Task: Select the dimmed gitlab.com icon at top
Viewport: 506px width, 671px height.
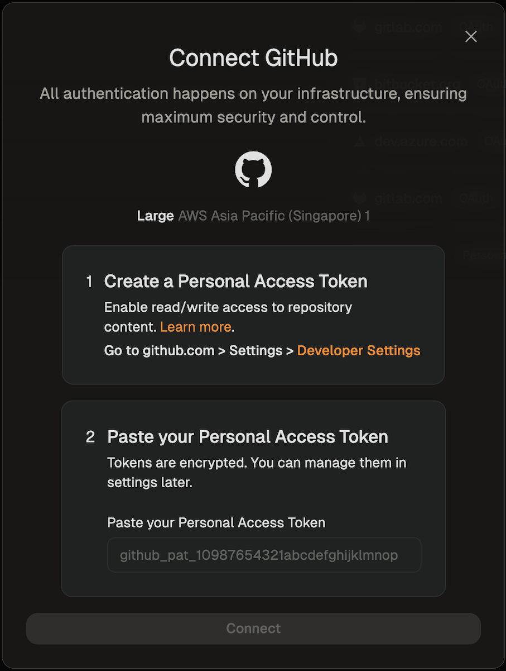Action: [x=359, y=27]
